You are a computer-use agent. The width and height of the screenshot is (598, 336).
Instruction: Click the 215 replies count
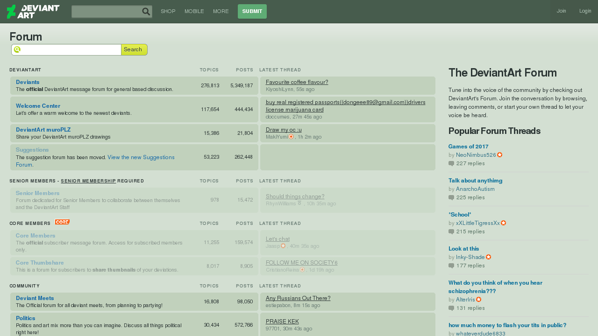(x=470, y=231)
